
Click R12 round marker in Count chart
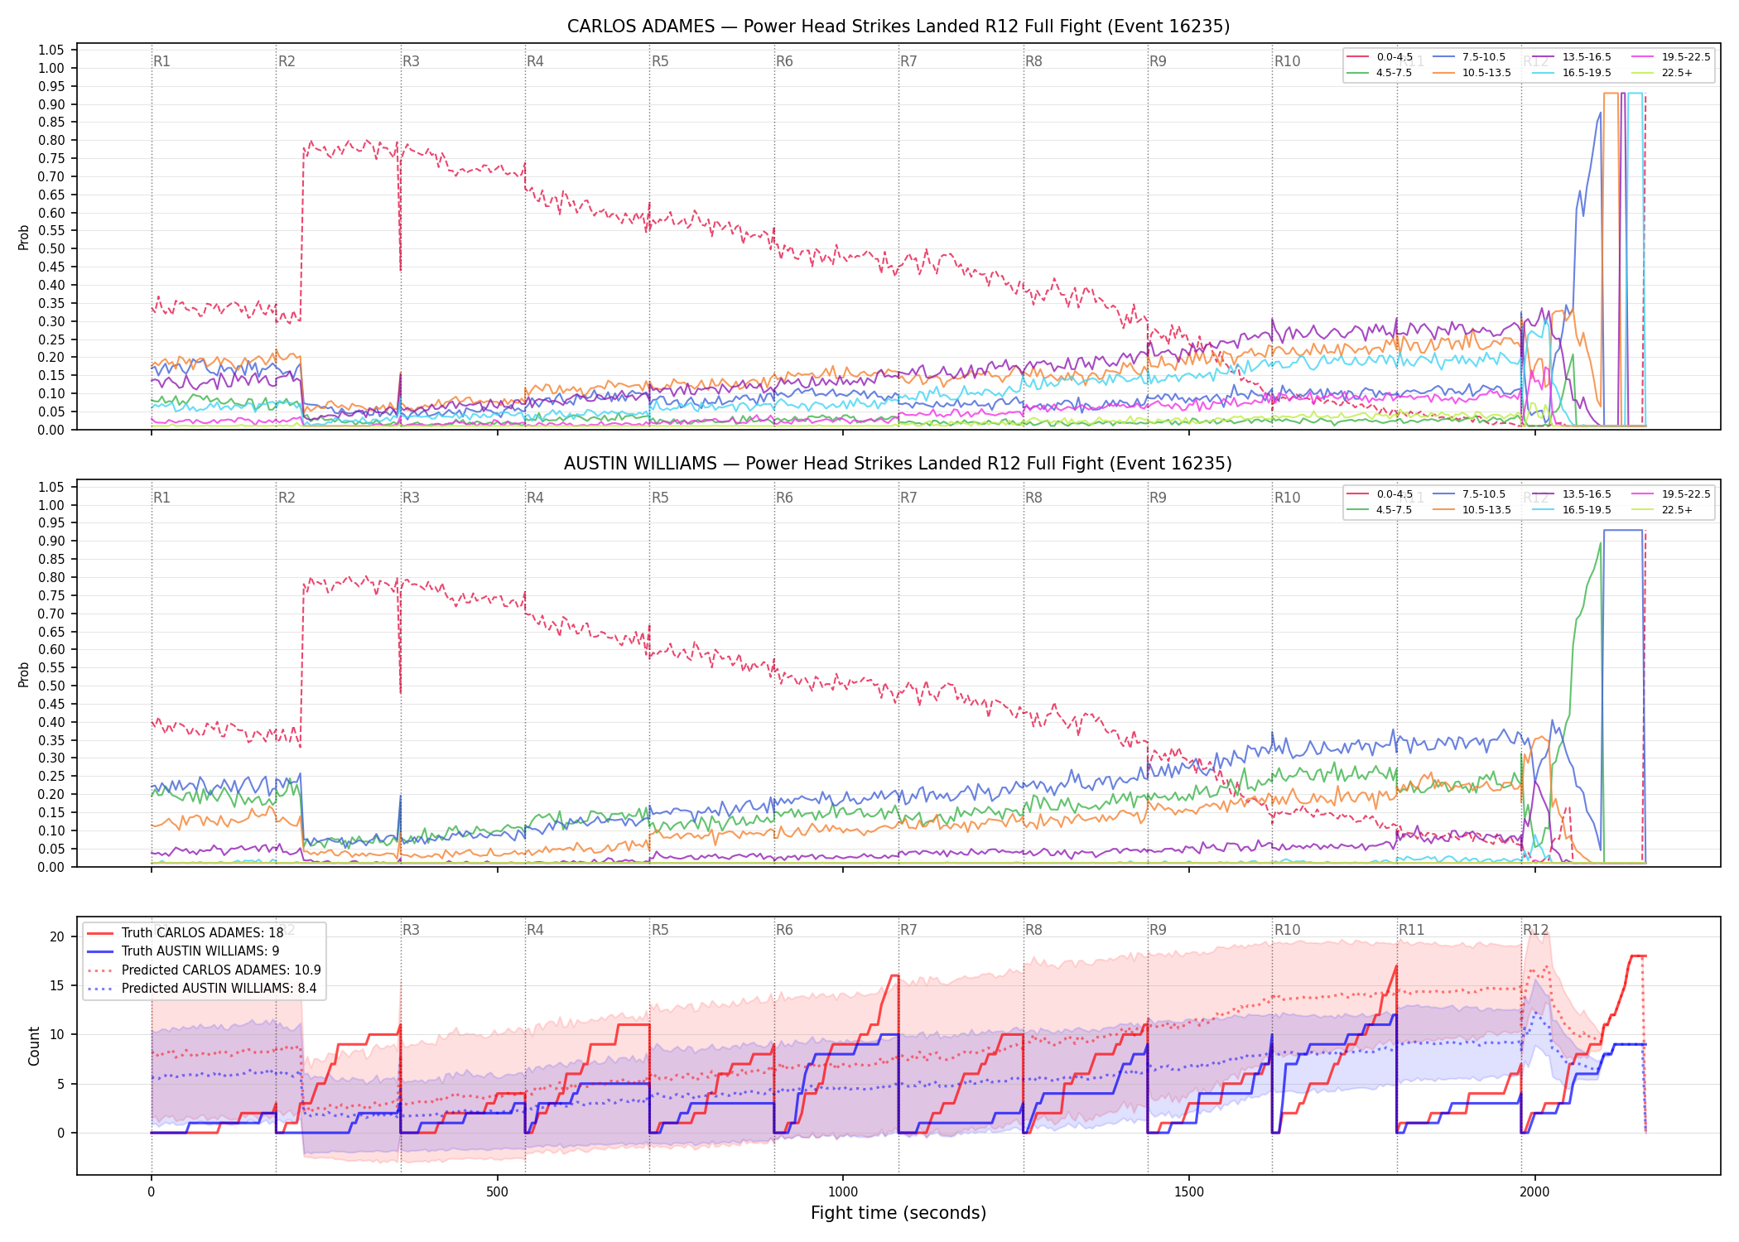[x=1536, y=930]
